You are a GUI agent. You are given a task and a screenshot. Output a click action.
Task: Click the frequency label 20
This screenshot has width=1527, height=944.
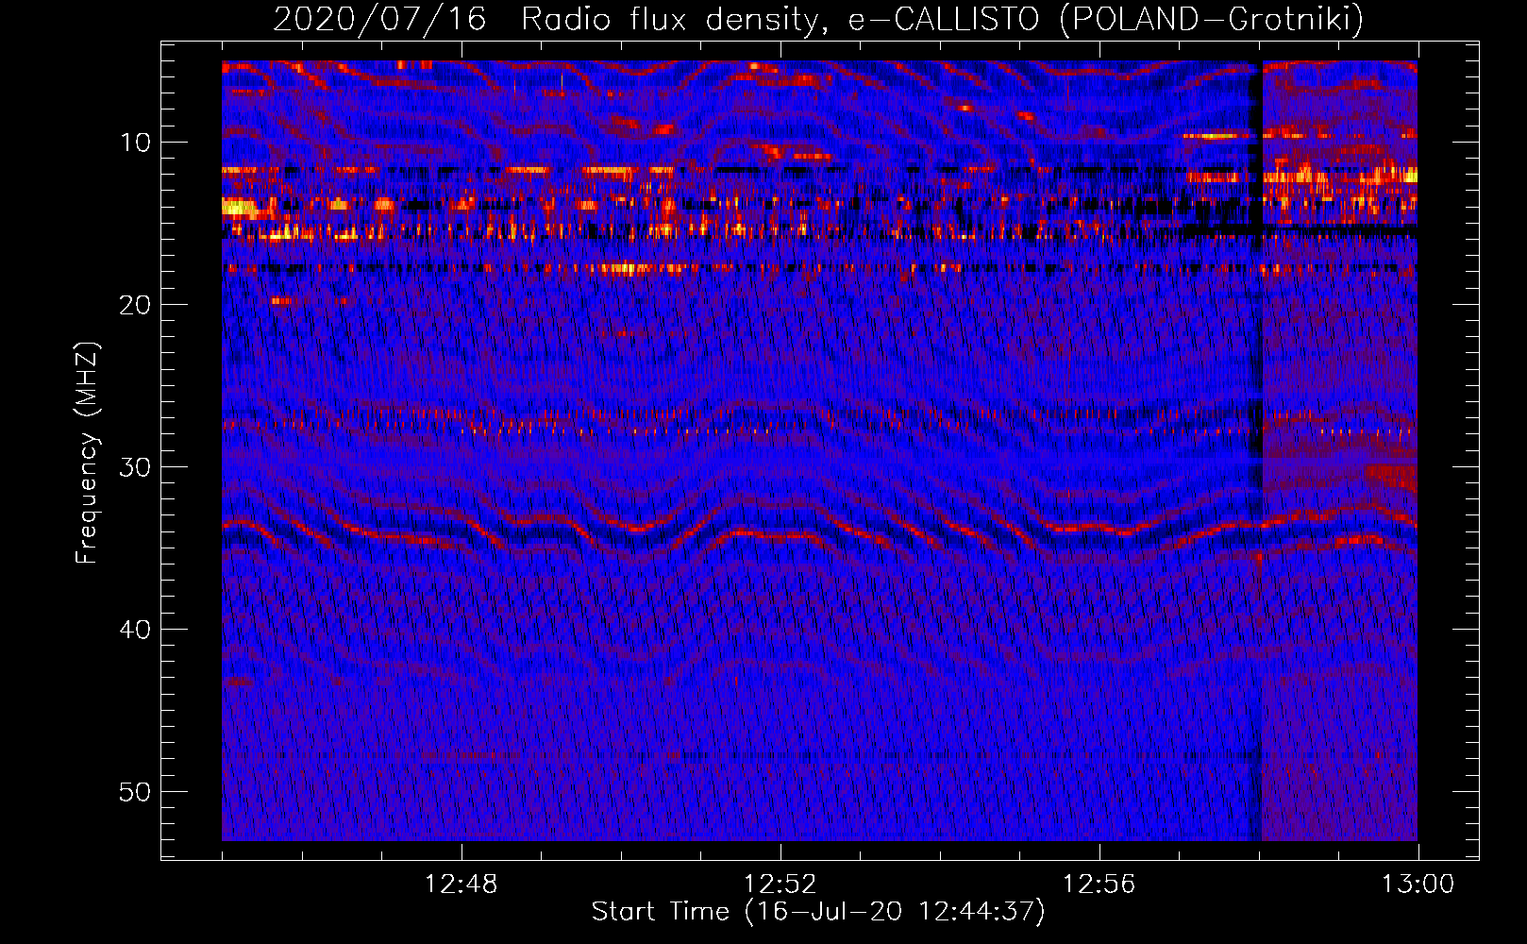pyautogui.click(x=135, y=305)
